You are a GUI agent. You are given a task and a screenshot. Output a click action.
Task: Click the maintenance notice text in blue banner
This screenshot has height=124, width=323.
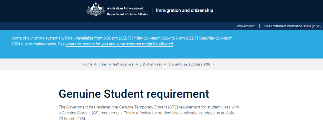pyautogui.click(x=122, y=41)
